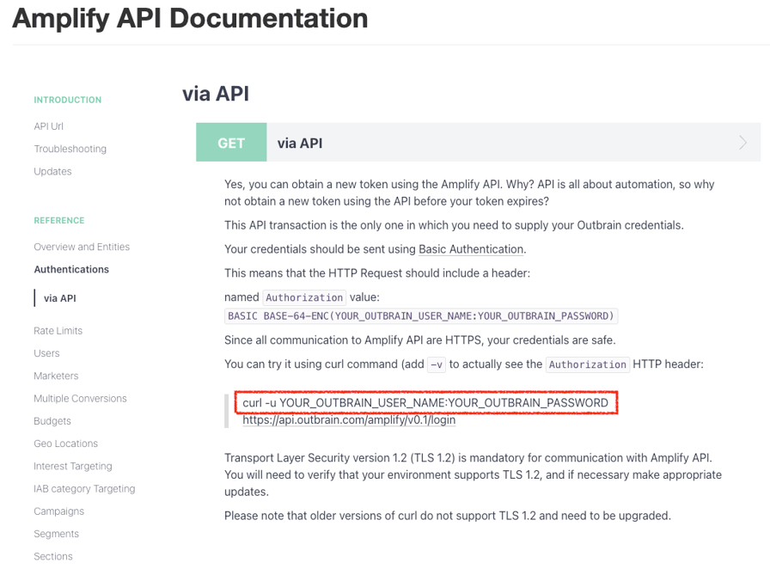Select the Authentications sidebar section
This screenshot has width=770, height=569.
(x=71, y=269)
